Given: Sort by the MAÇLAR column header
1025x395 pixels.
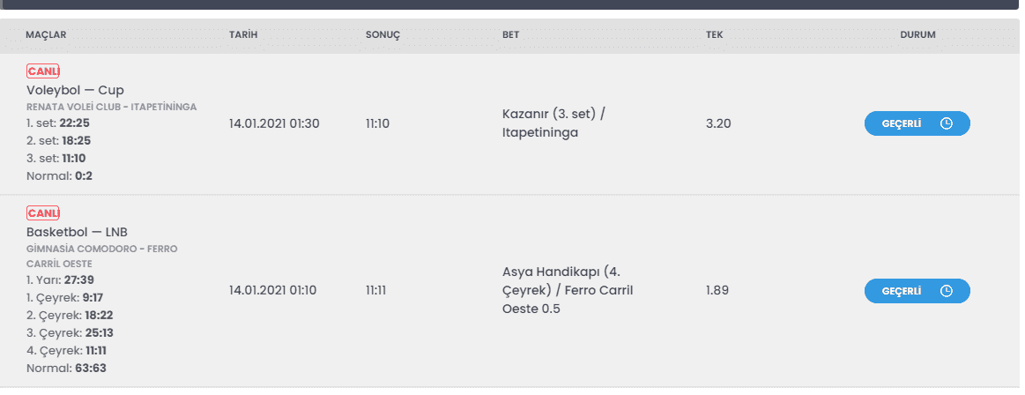Looking at the screenshot, I should click(46, 34).
